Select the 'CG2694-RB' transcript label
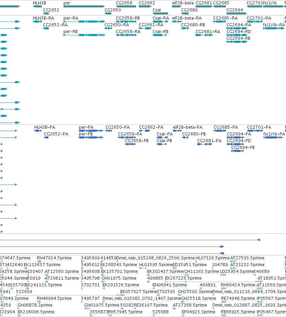Screen dimensions: 286x317 click(238, 38)
